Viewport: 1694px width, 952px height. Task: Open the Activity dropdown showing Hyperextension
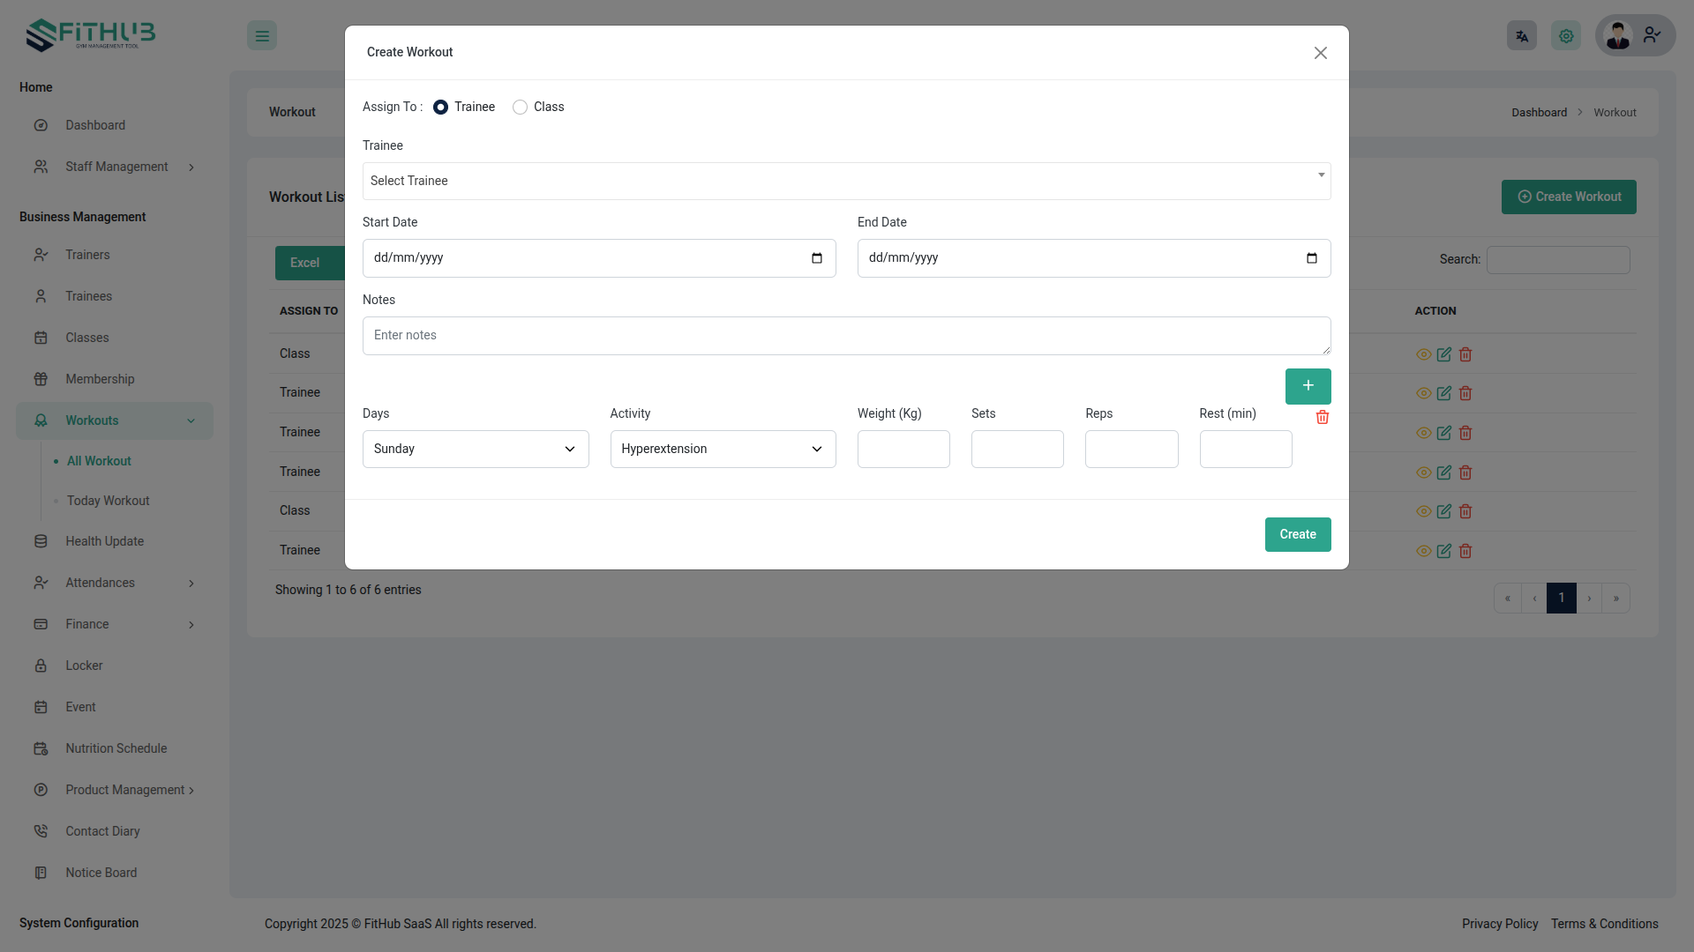[722, 449]
